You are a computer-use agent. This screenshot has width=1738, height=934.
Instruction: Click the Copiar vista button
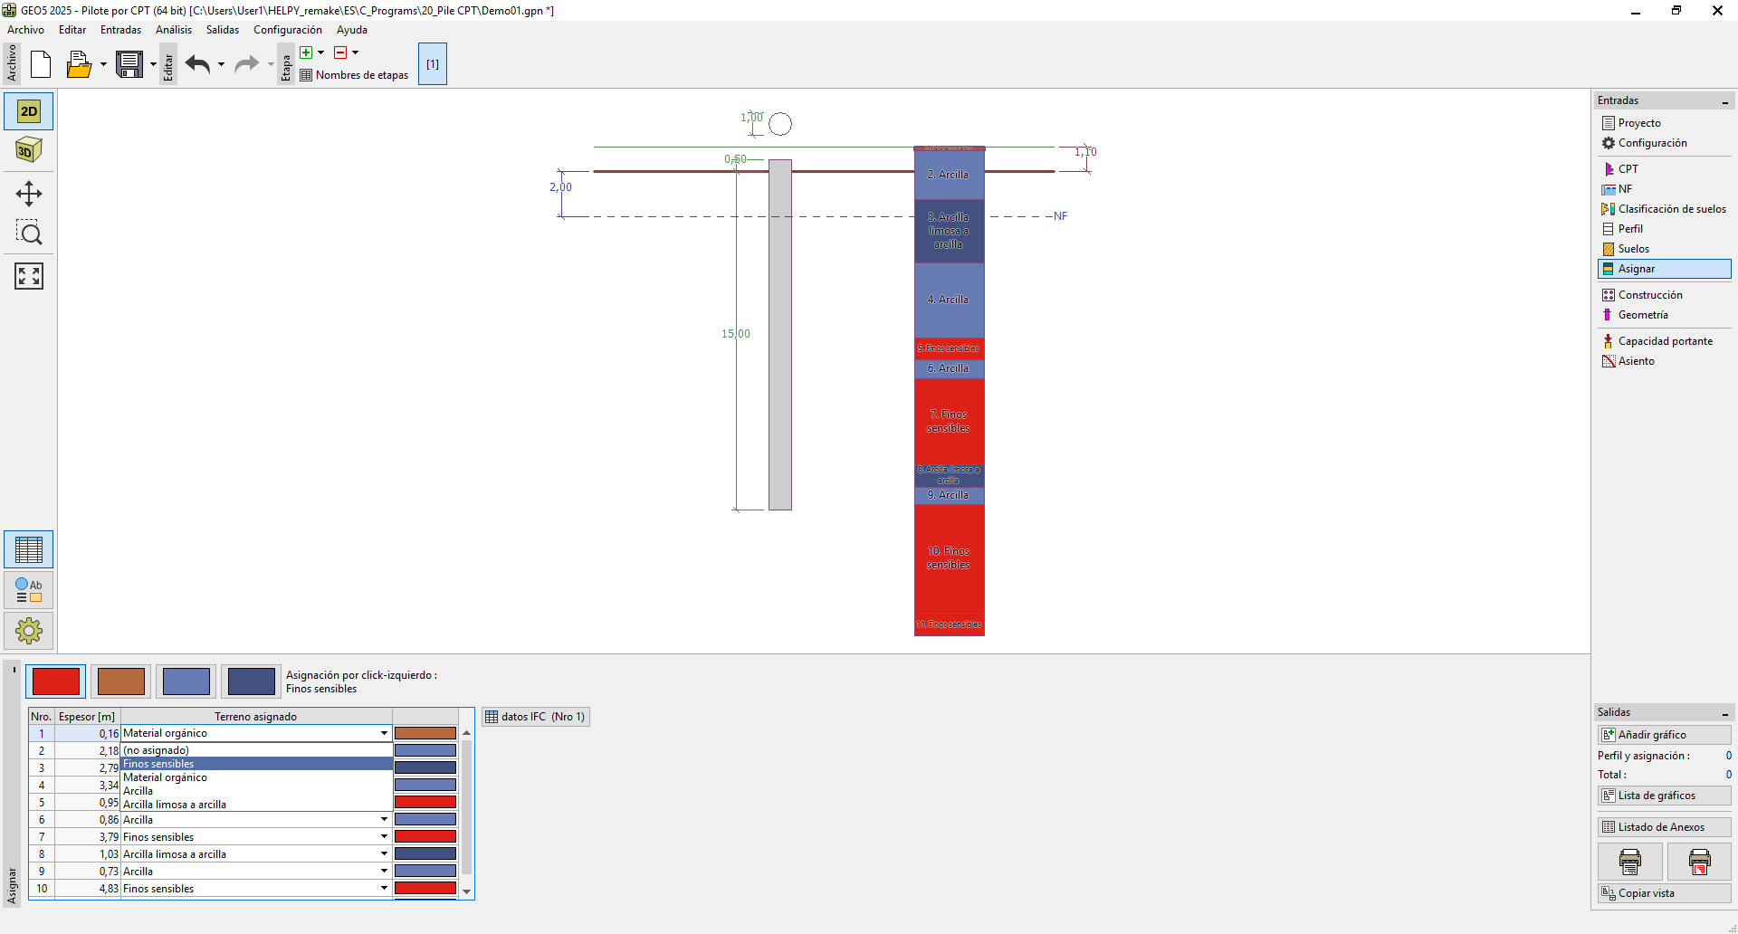pyautogui.click(x=1664, y=893)
